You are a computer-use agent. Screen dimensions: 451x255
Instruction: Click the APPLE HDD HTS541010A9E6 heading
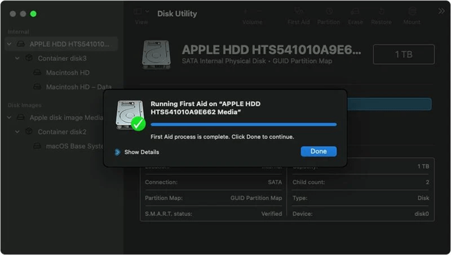(x=271, y=50)
